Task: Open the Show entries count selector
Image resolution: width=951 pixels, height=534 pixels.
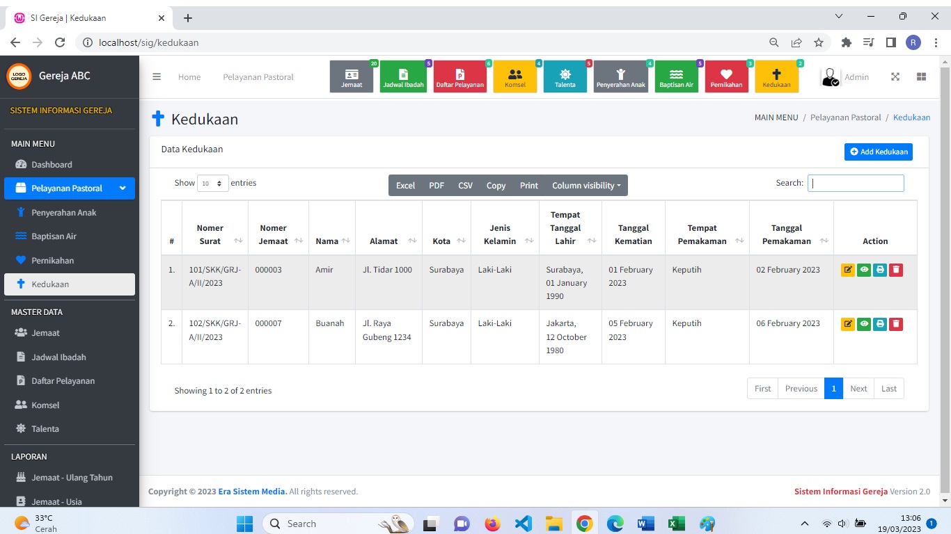Action: (213, 184)
